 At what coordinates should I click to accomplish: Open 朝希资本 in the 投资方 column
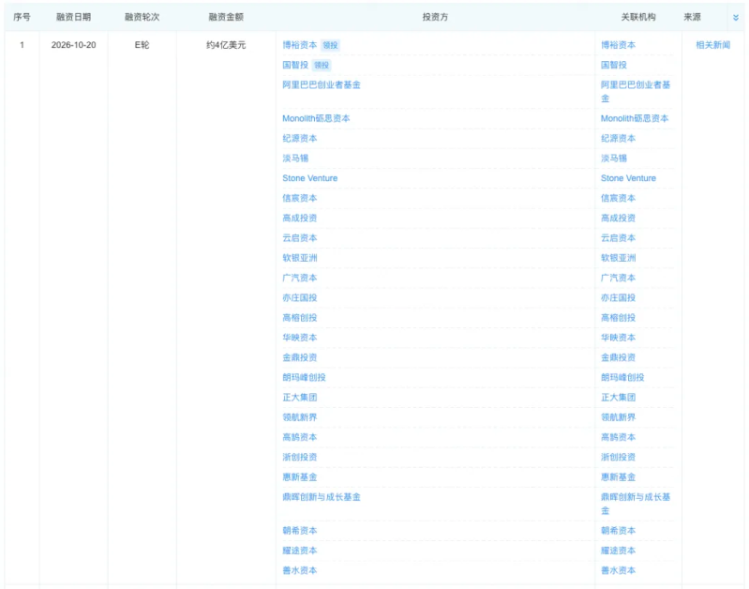click(x=299, y=531)
